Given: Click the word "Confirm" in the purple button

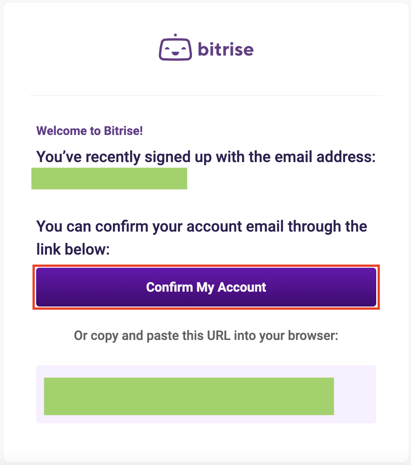Looking at the screenshot, I should 169,287.
